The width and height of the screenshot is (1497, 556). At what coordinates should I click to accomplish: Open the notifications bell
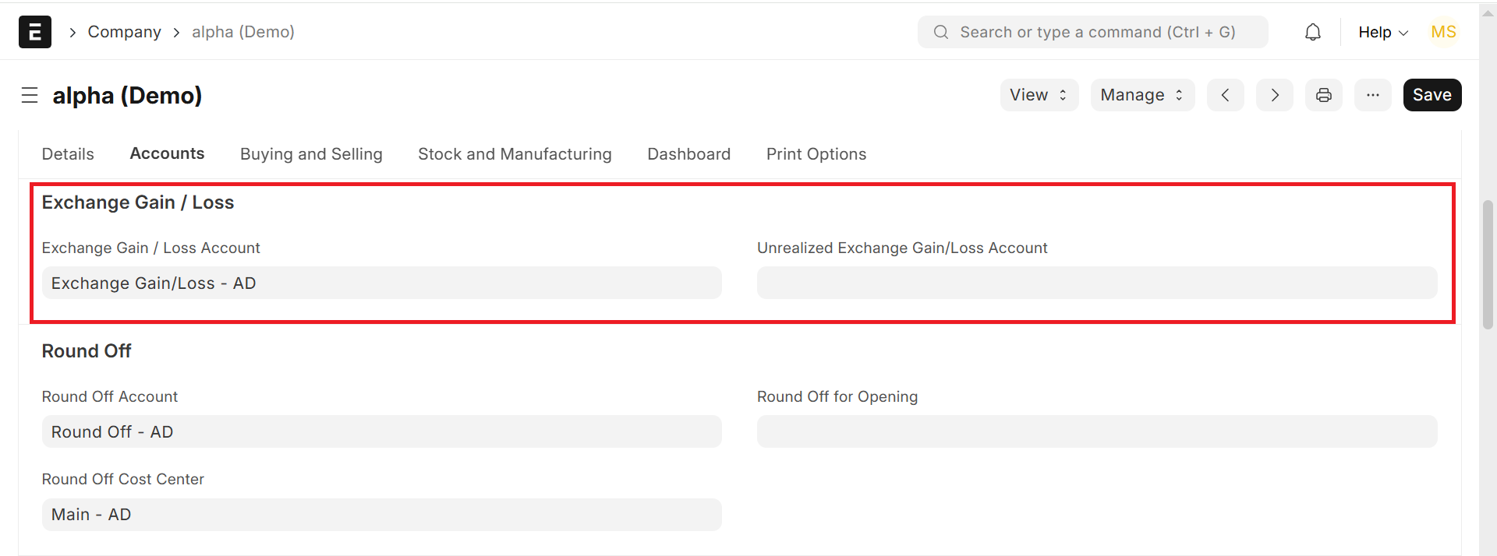(x=1313, y=32)
